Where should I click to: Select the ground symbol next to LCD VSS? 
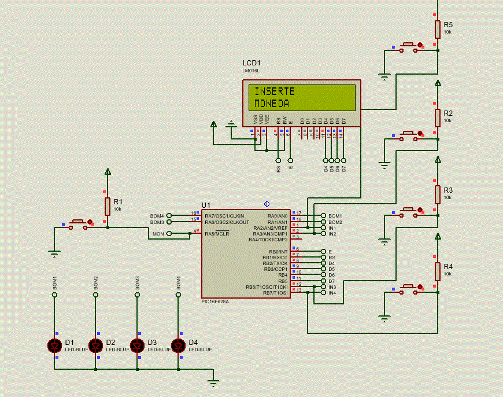(231, 124)
